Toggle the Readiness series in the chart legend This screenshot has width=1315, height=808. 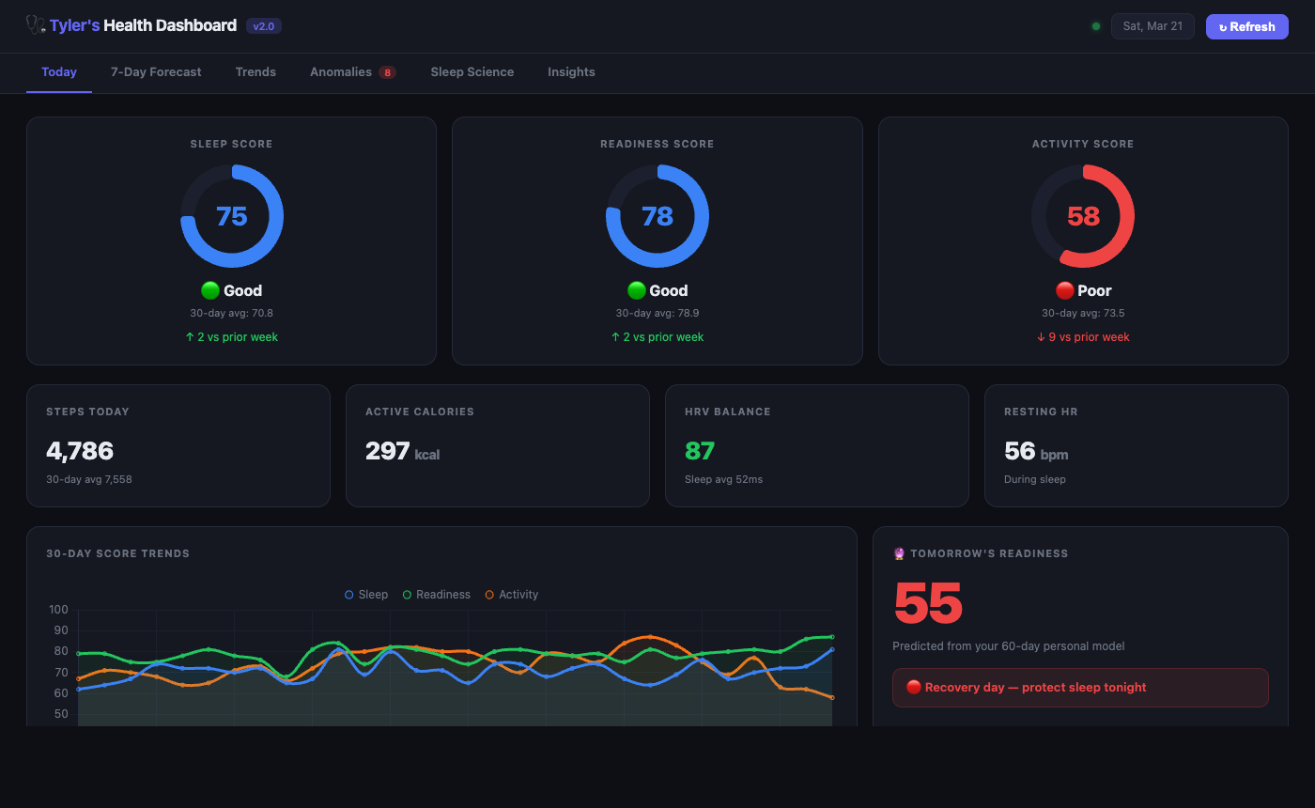436,594
